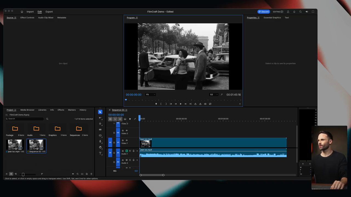Click the timeline horizontal zoom scrollbar
The width and height of the screenshot is (351, 197).
tap(152, 175)
